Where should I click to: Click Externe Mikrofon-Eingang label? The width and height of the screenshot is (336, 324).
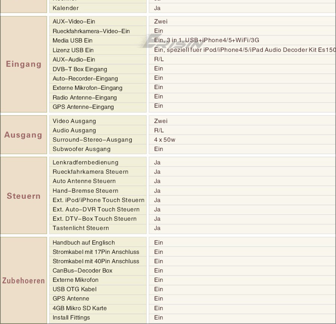[87, 88]
